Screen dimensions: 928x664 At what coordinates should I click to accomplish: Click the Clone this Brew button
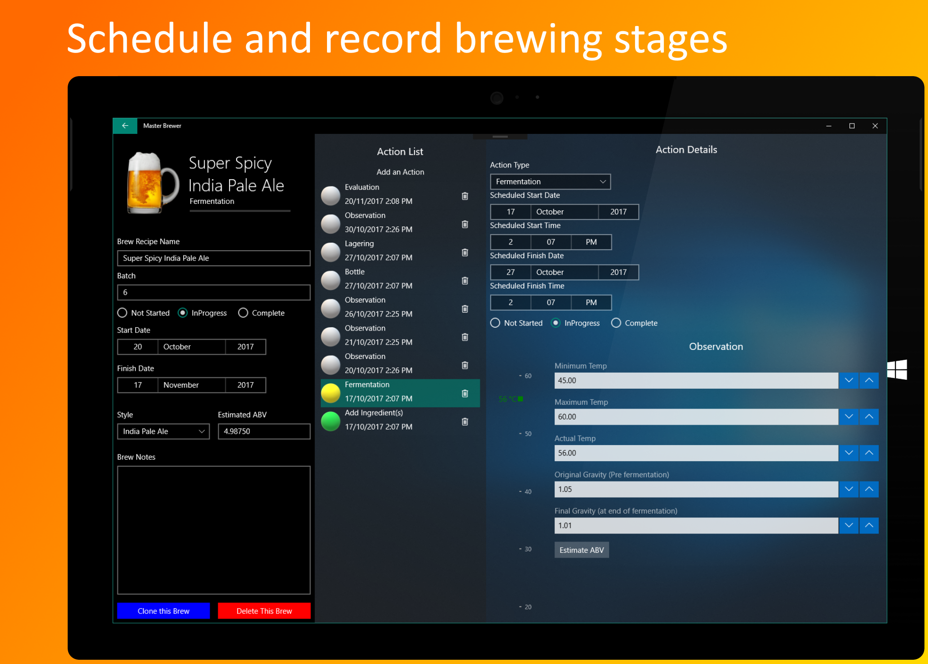coord(163,611)
